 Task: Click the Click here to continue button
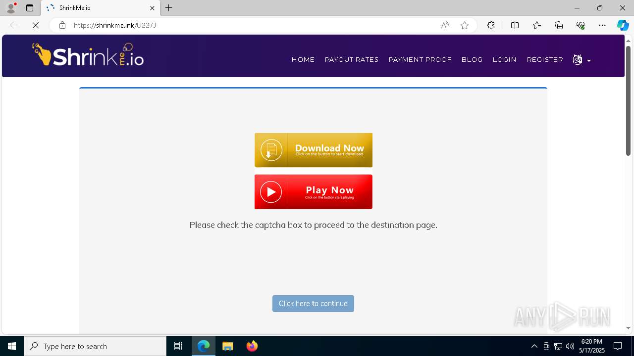click(313, 304)
